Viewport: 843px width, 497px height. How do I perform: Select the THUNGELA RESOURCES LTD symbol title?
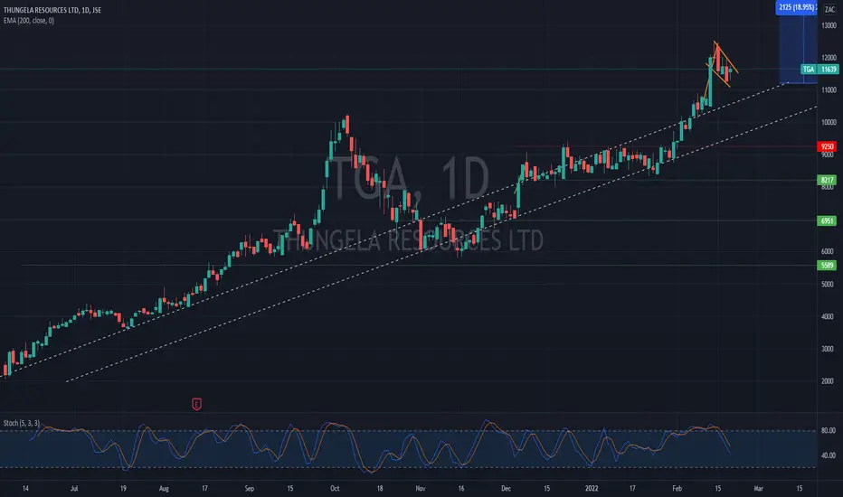coord(52,10)
